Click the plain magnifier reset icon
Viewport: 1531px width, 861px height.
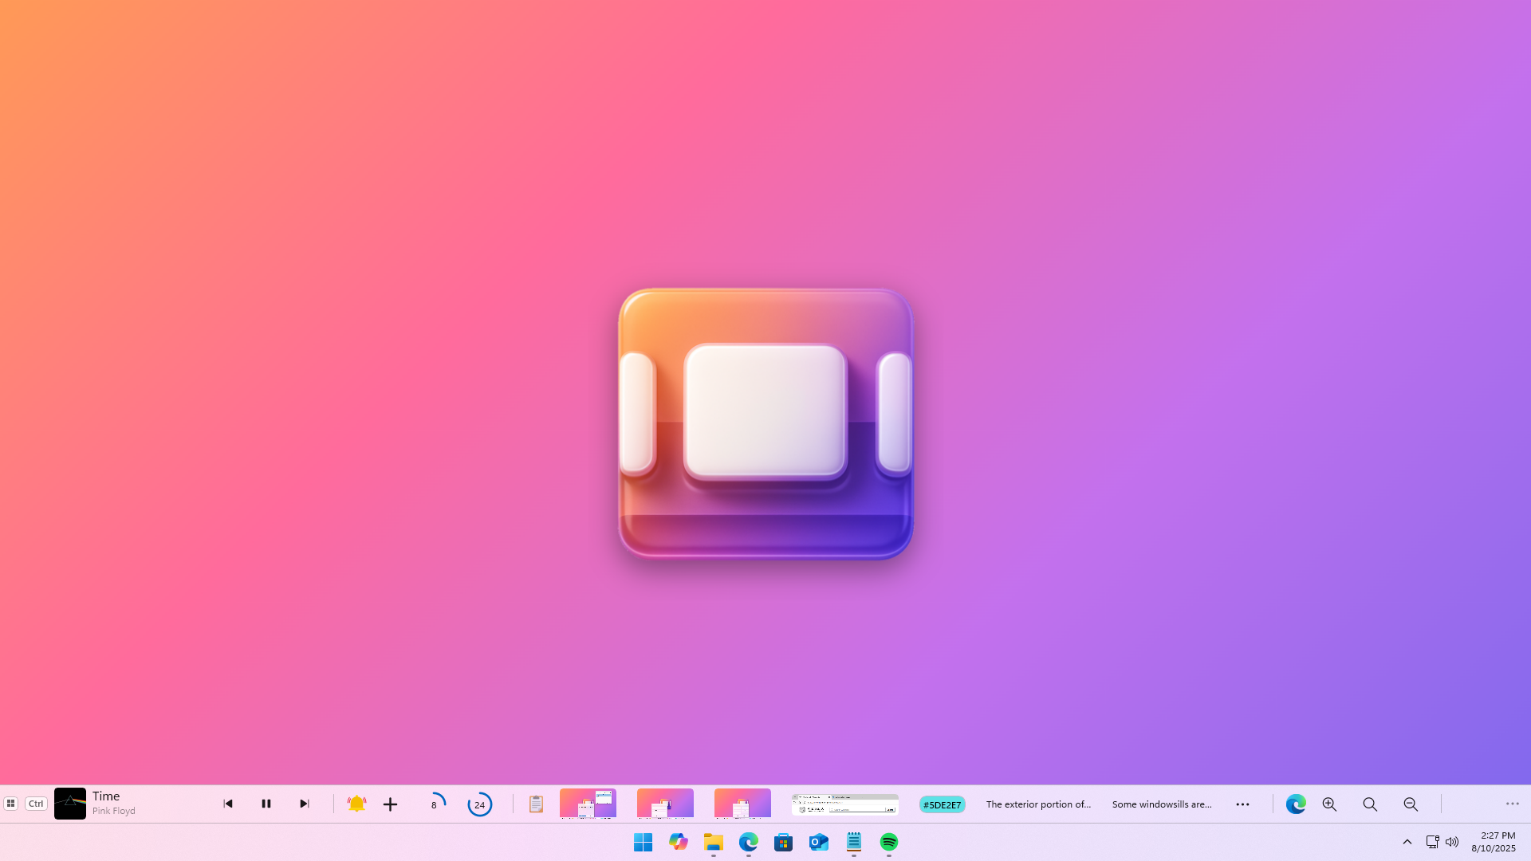pos(1370,804)
